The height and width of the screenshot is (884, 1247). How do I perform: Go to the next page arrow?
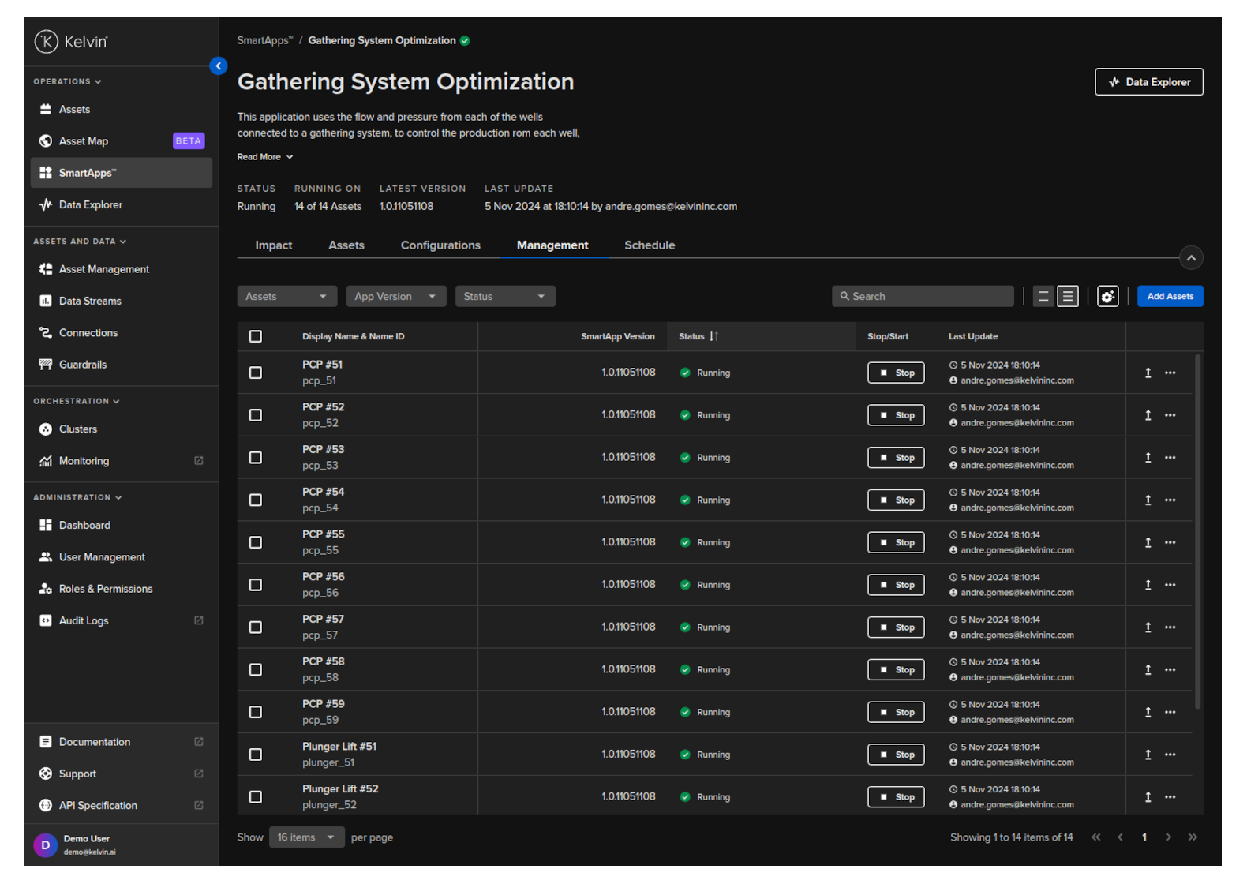pyautogui.click(x=1168, y=837)
